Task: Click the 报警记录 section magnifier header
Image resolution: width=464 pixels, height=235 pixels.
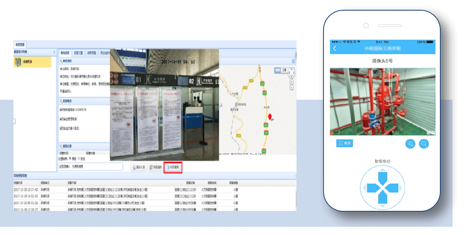Action: point(66,146)
